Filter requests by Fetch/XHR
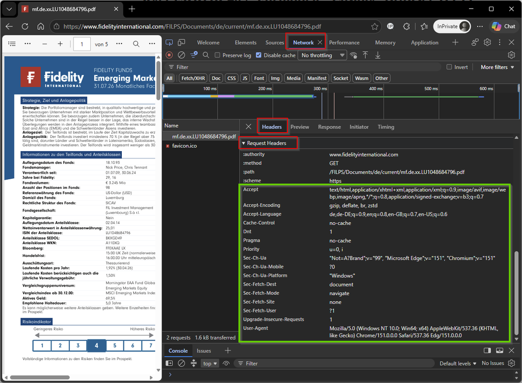The width and height of the screenshot is (522, 383). 193,78
